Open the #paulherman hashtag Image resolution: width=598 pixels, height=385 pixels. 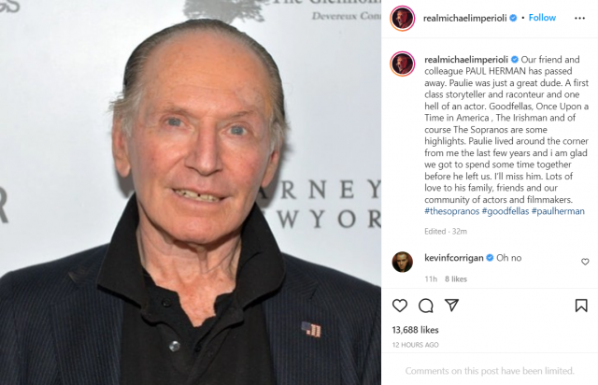pos(558,211)
